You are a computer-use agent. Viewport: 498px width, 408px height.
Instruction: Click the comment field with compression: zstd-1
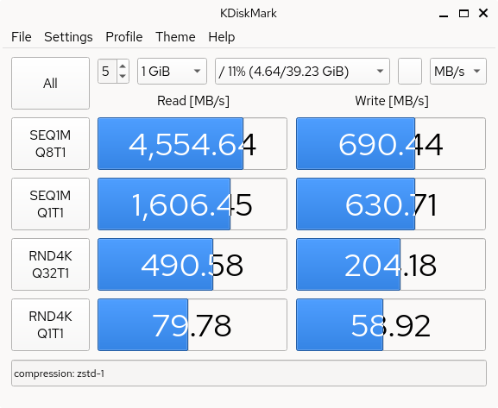249,373
